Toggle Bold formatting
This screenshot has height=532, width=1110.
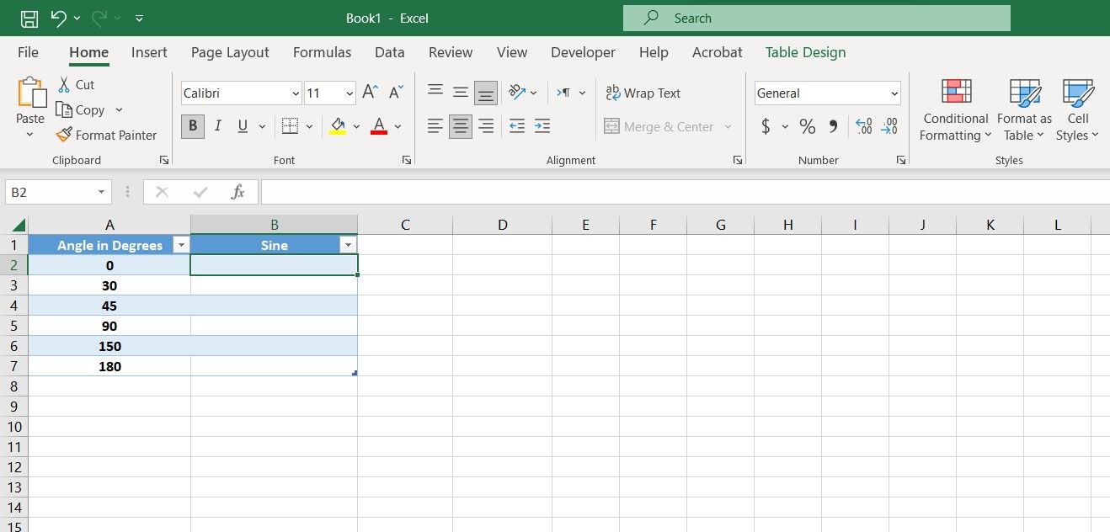pos(193,126)
